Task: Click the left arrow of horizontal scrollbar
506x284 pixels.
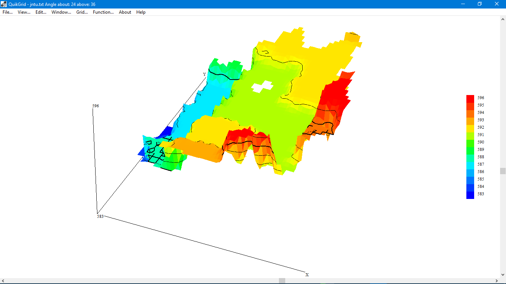Action: [3, 281]
